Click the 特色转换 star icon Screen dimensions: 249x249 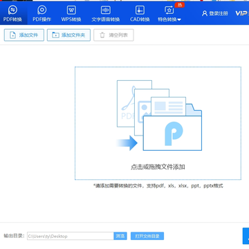(x=169, y=10)
